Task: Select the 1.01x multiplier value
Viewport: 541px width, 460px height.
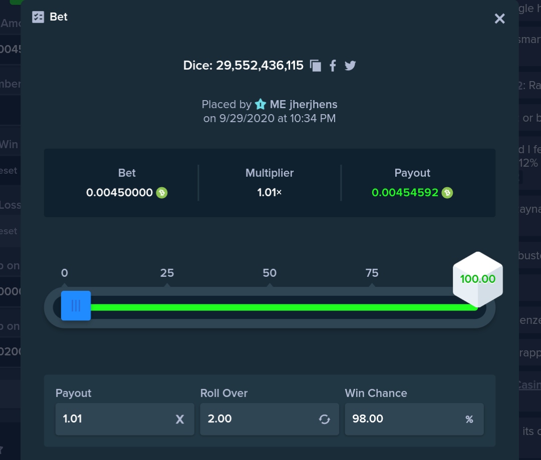Action: coord(269,193)
